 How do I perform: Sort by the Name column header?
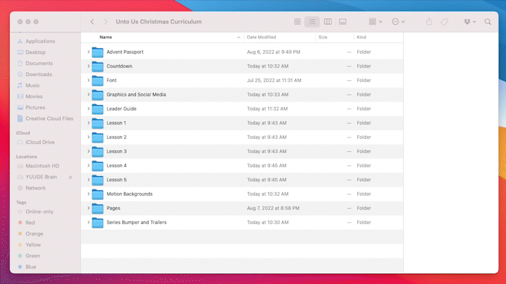(106, 37)
